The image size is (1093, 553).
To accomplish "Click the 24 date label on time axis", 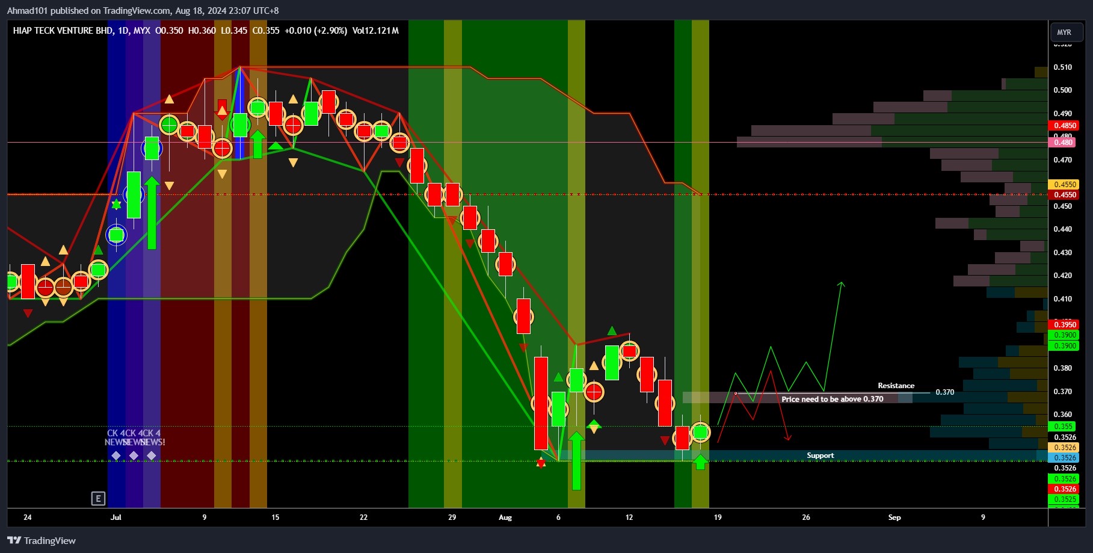I will 27,517.
